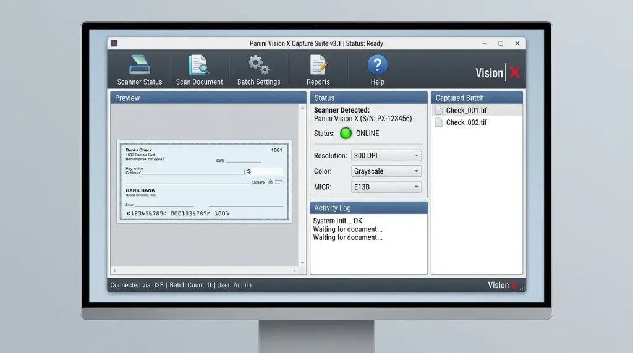
Task: Click the Preview scroll up arrow
Action: [302, 108]
